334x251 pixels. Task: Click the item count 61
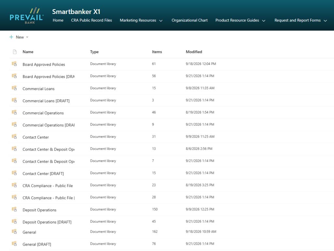tap(154, 64)
